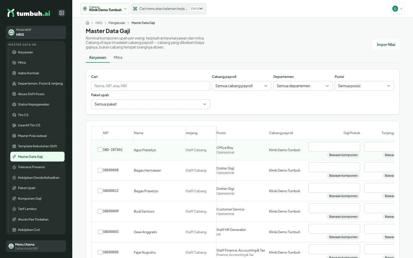Open Cabang payroll filter dropdown
Viewport: 413px width, 258px height.
(x=241, y=86)
